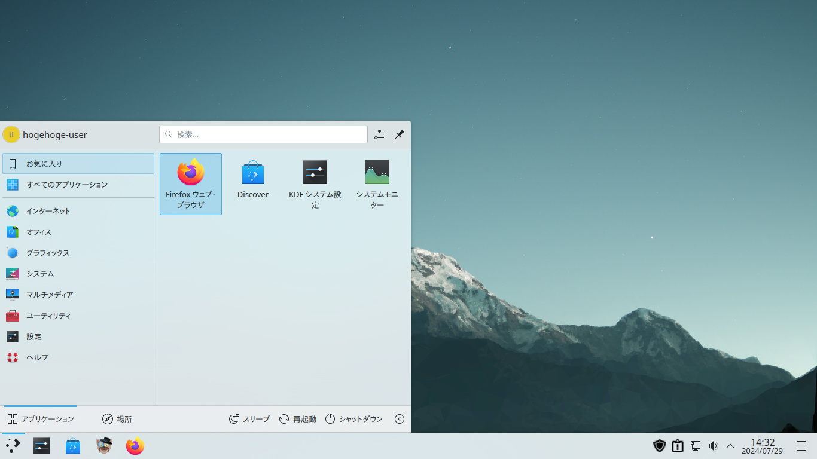Open KDE システム設定 from the favorites grid
Screen dimensions: 817x459
point(315,184)
